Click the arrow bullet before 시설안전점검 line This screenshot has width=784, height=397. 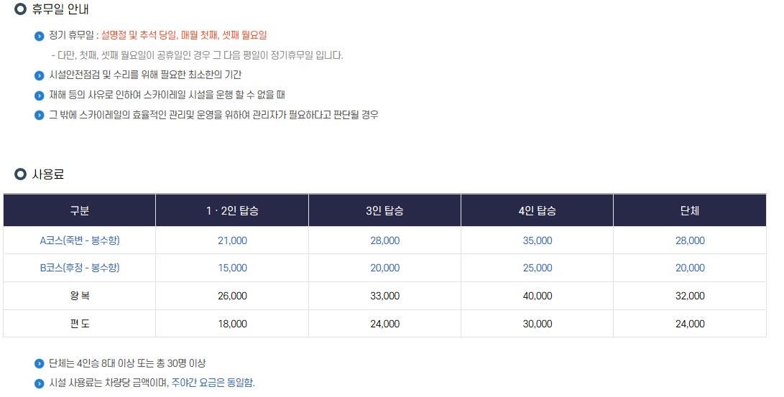tap(39, 75)
